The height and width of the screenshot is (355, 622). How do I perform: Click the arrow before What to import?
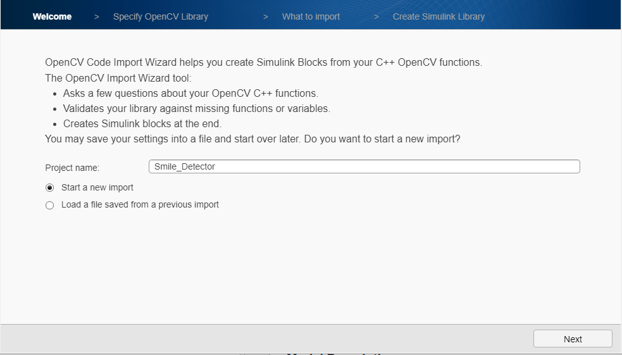(x=266, y=16)
